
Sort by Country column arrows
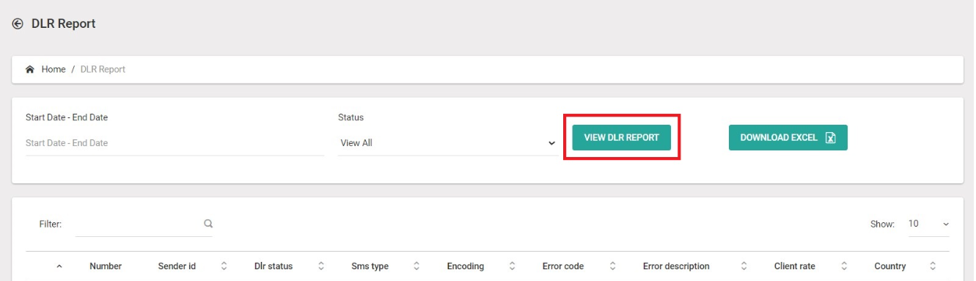tap(933, 266)
